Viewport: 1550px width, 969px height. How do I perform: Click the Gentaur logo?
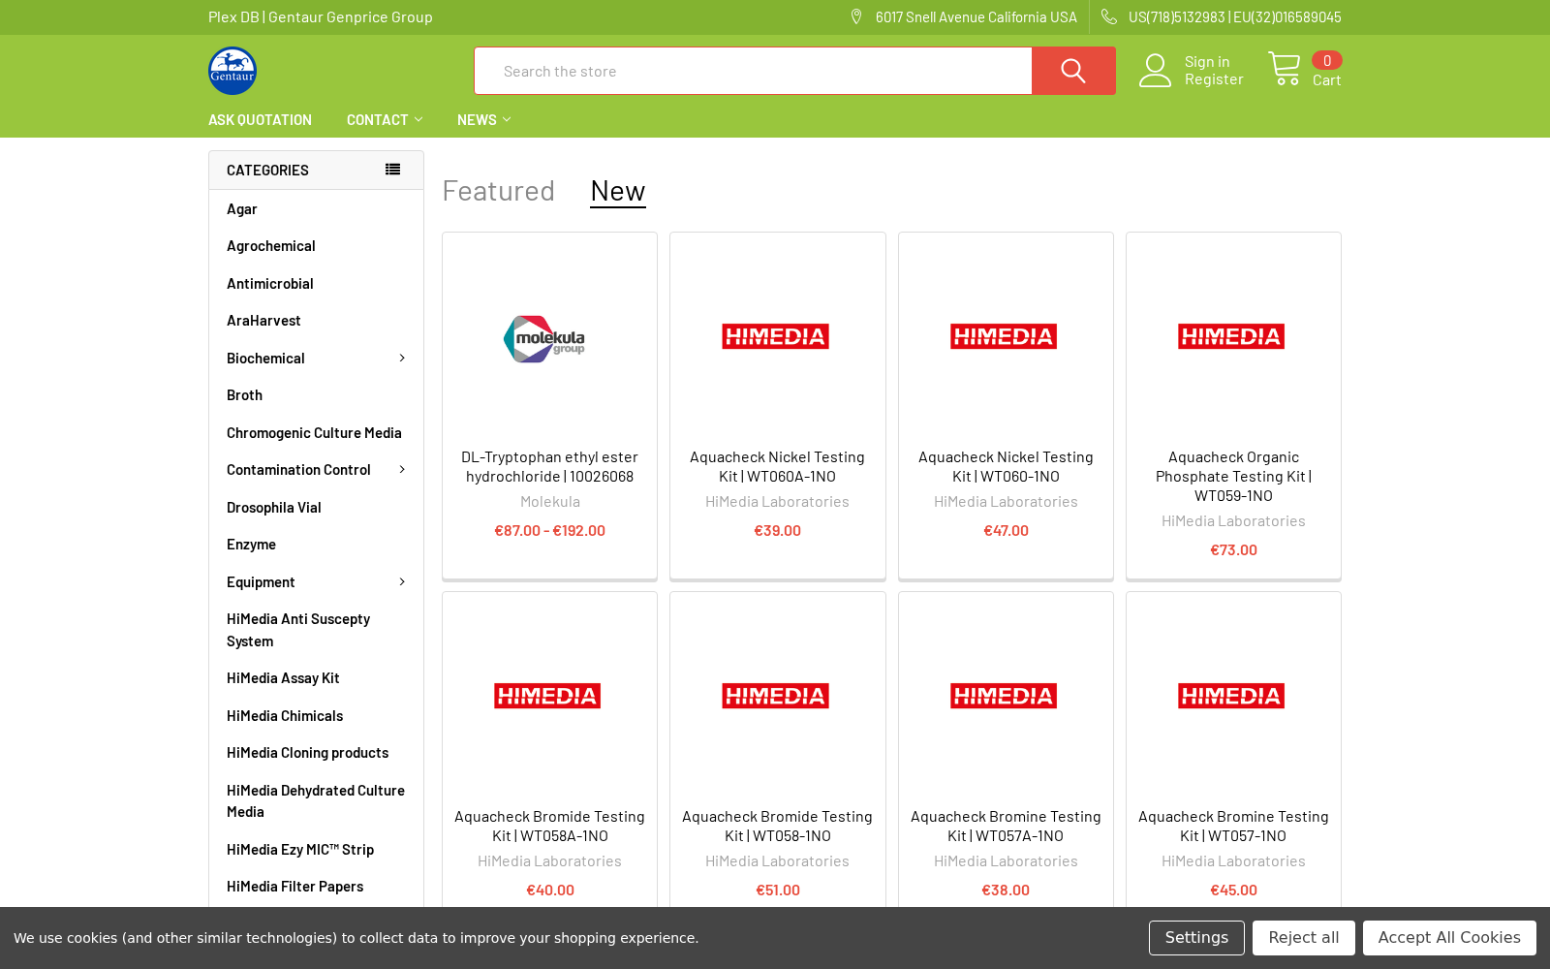click(x=232, y=71)
